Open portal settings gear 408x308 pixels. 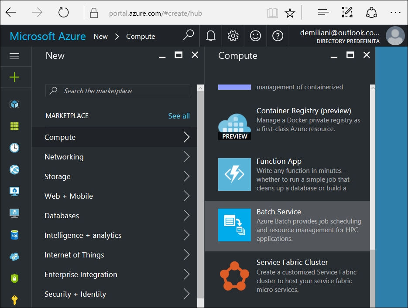click(x=233, y=36)
